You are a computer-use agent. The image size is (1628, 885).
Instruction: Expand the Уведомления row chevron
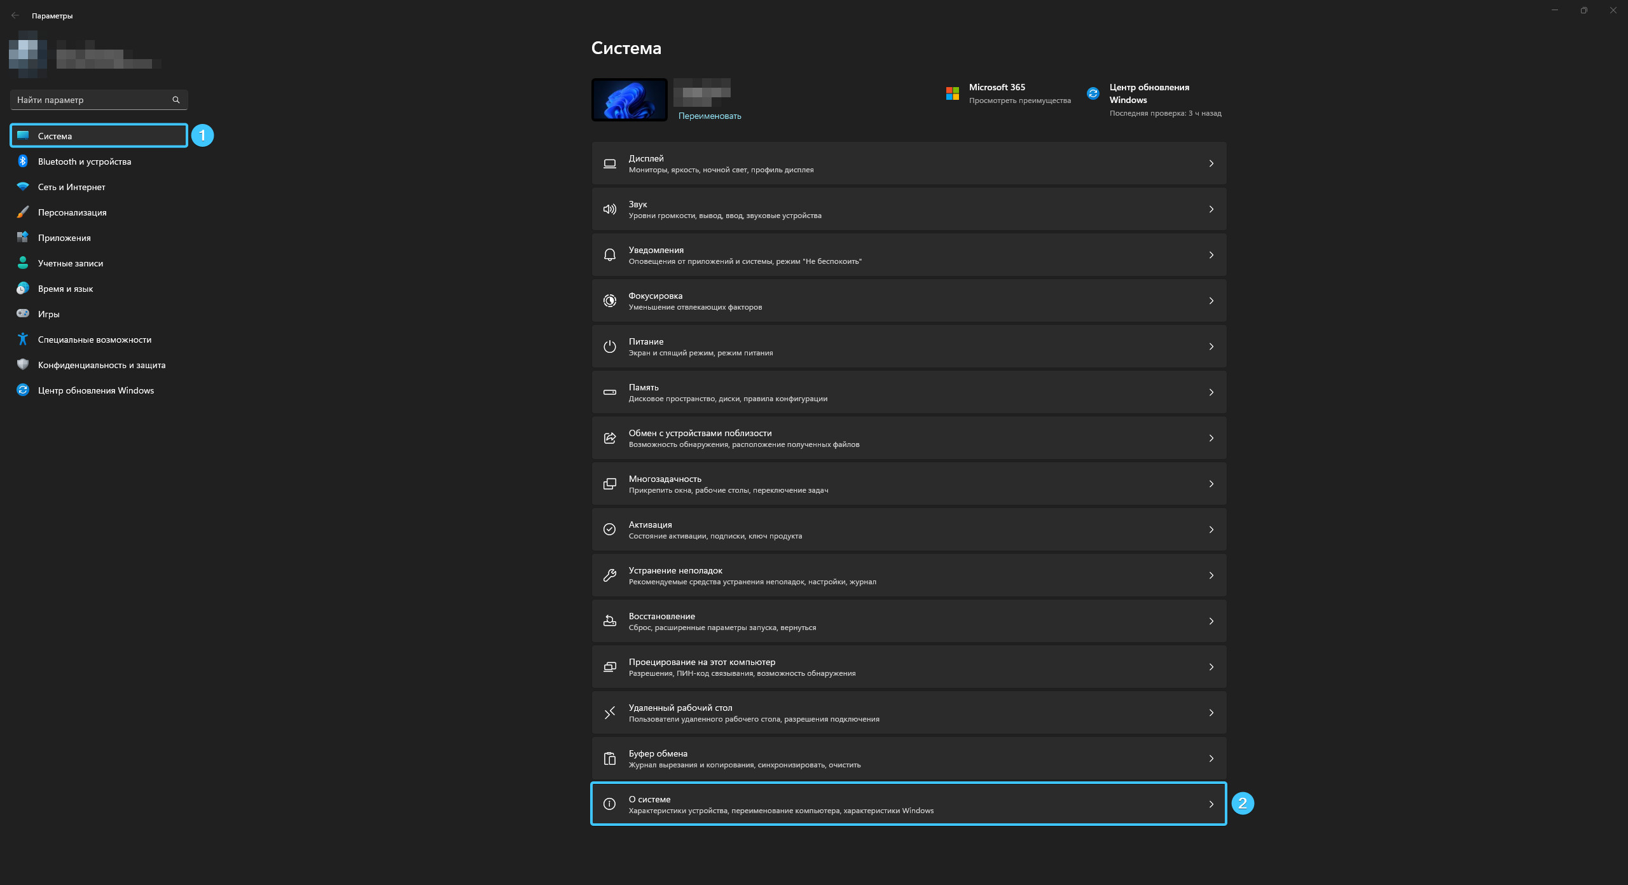1211,255
